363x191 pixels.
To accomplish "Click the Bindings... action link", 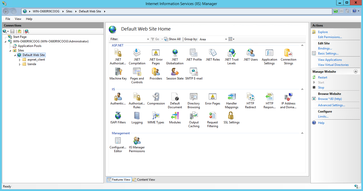I will [325, 48].
